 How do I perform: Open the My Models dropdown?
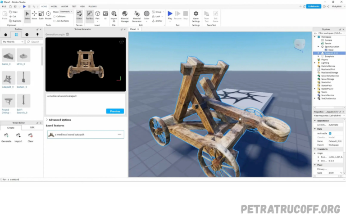pyautogui.click(x=13, y=42)
